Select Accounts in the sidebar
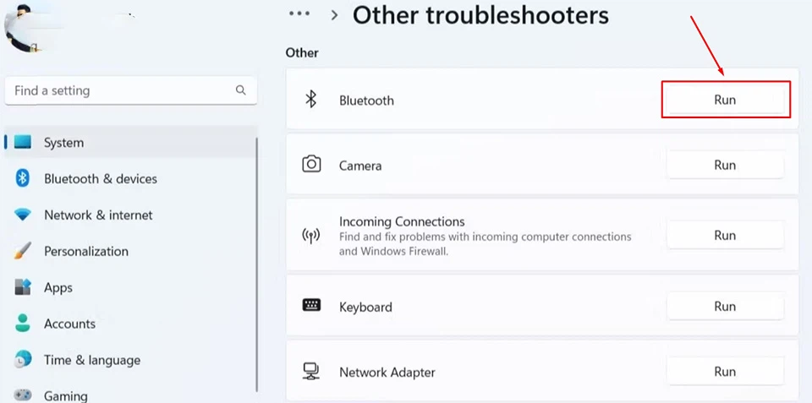The image size is (812, 403). tap(69, 324)
